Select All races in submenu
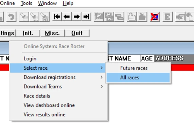The width and height of the screenshot is (194, 127). point(138,77)
